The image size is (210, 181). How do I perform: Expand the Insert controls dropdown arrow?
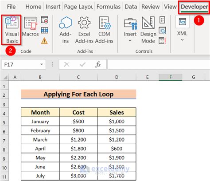click(130, 40)
